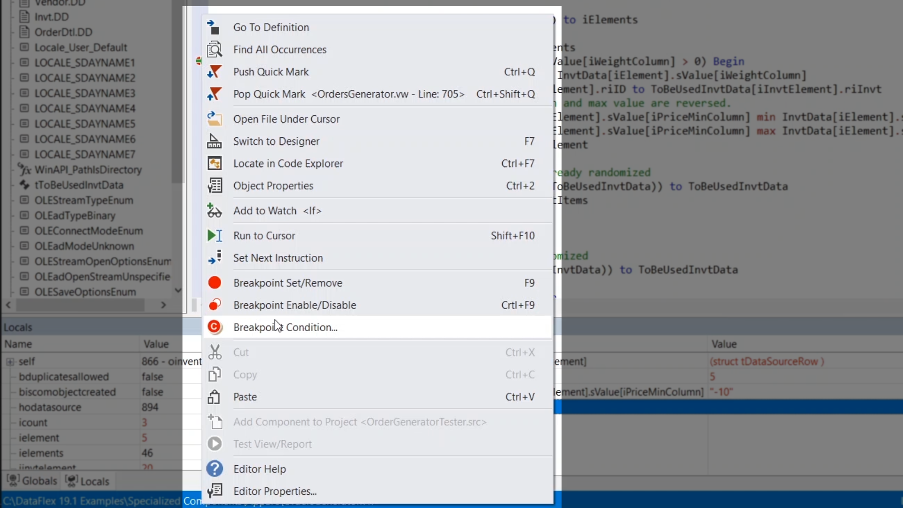Click the Object Properties icon
The image size is (903, 508).
pos(214,186)
